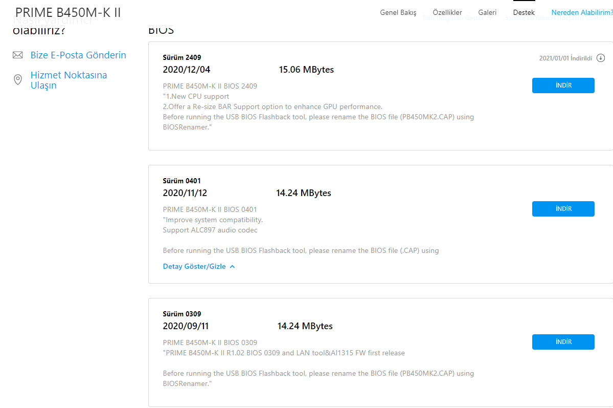
Task: Click the Re-size BAR Support description line
Action: click(273, 106)
